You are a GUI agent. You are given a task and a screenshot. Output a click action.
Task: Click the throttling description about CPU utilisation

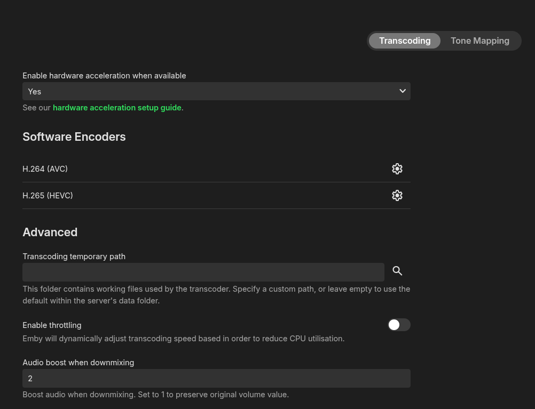click(183, 339)
